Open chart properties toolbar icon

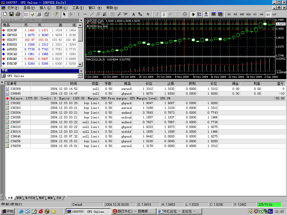coord(47,14)
